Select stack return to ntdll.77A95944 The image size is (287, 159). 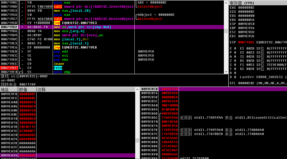pos(233,118)
